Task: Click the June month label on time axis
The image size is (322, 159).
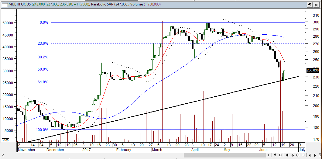Action: click(263, 150)
